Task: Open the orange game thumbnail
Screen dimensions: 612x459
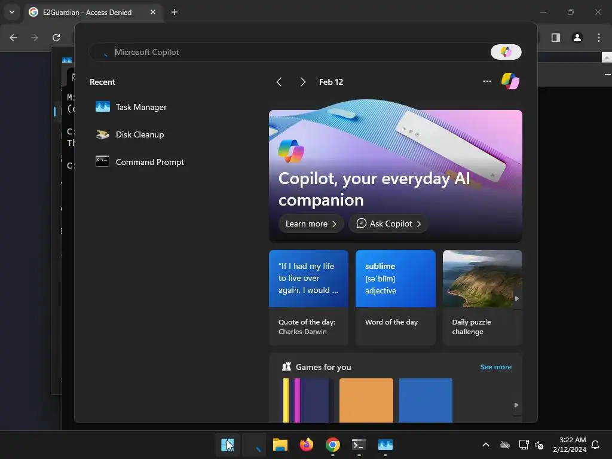Action: [x=366, y=400]
